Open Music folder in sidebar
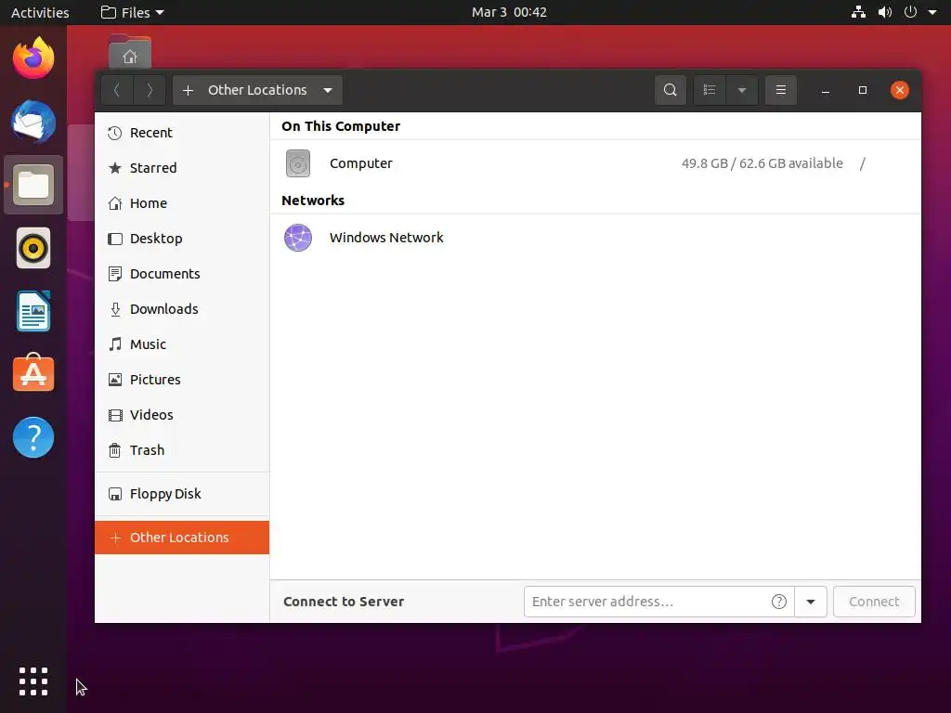The height and width of the screenshot is (713, 951). [182, 344]
